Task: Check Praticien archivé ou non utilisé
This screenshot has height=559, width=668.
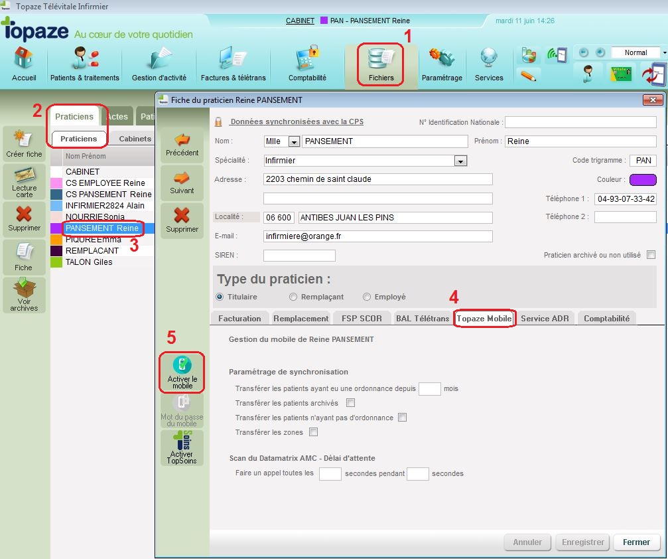Action: [x=651, y=254]
